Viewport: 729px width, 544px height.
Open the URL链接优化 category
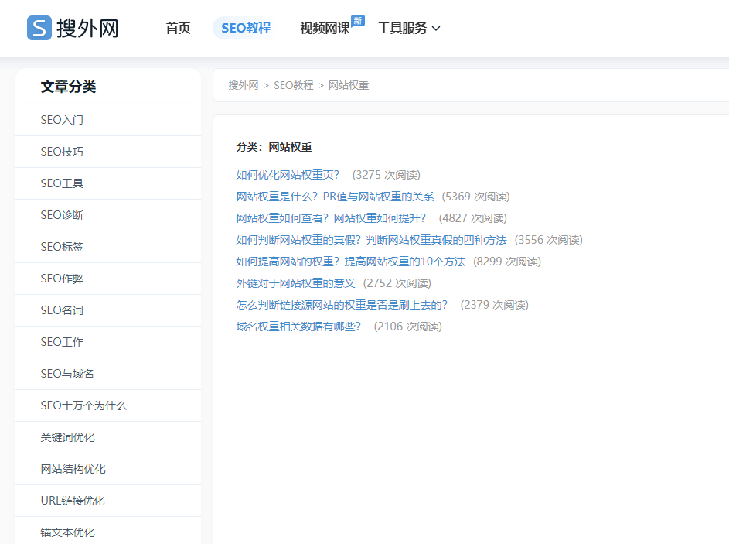pos(108,501)
